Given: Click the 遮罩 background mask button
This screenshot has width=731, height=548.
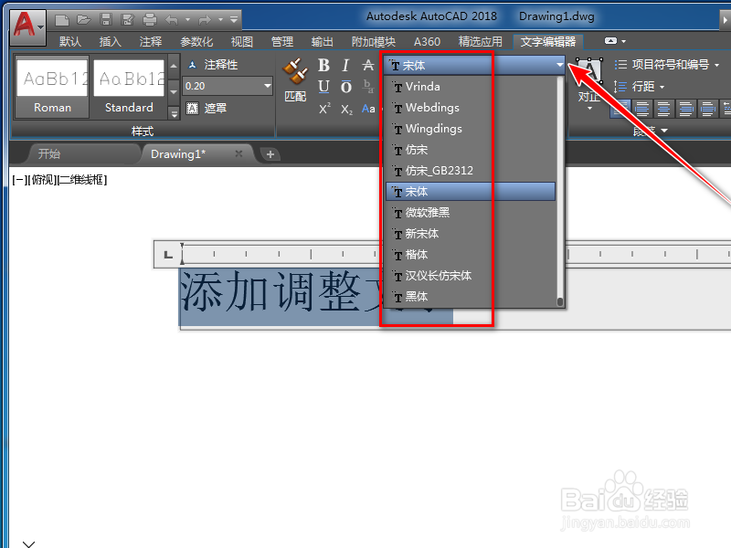Looking at the screenshot, I should click(x=207, y=109).
